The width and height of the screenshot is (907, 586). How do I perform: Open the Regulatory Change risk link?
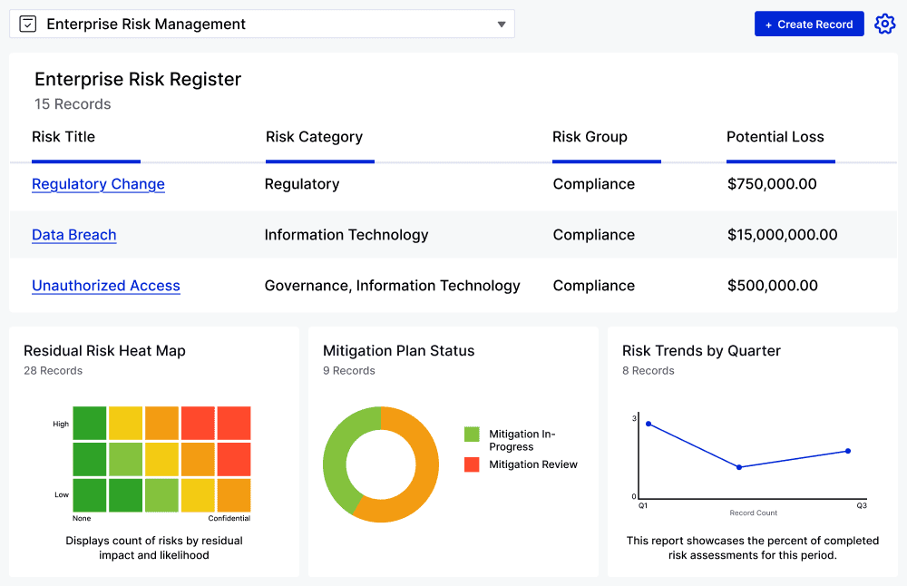coord(98,184)
